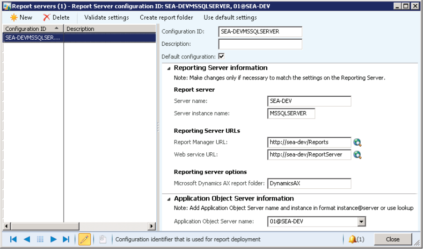Click the horizontal scrollbar thumb in grid
423x249 pixels.
[x=45, y=226]
